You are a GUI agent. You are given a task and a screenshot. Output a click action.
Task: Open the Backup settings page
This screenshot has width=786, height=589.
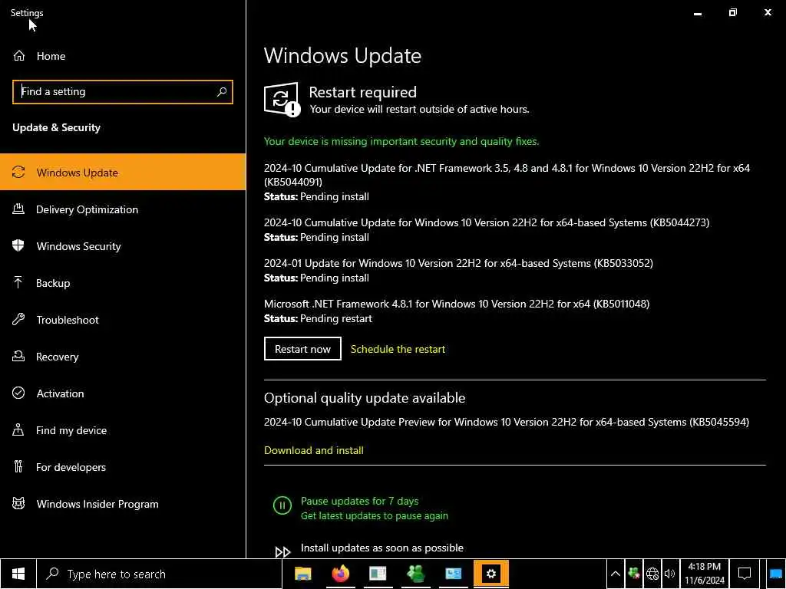tap(123, 283)
